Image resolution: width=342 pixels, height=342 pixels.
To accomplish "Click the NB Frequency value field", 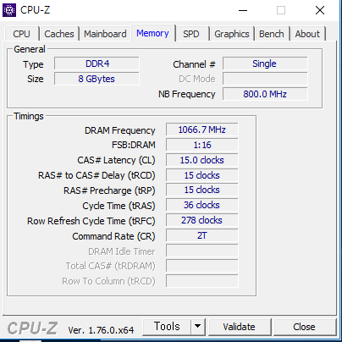I will tap(265, 94).
